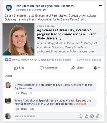
Task: Like Jaime Agricultural Spanish's comment
Action: 17,109
